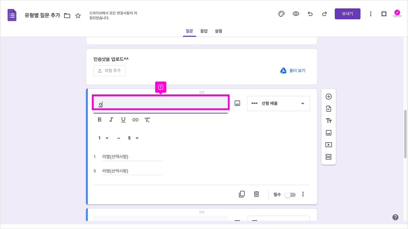Toggle underline formatting for the question text

[x=123, y=120]
